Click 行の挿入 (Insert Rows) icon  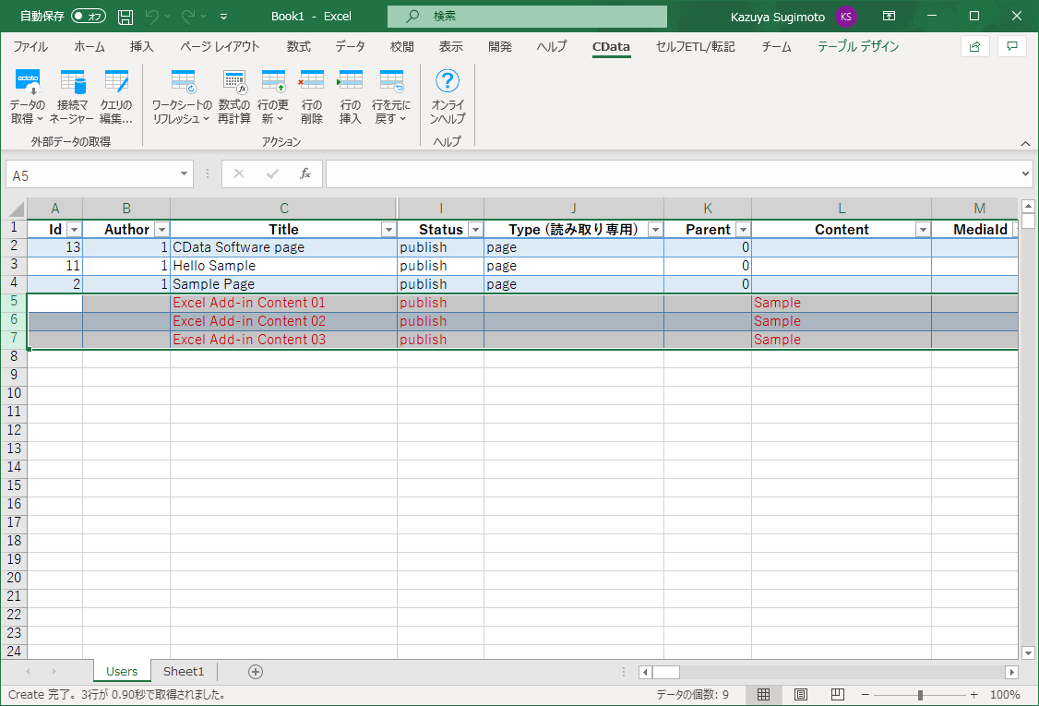pos(350,96)
